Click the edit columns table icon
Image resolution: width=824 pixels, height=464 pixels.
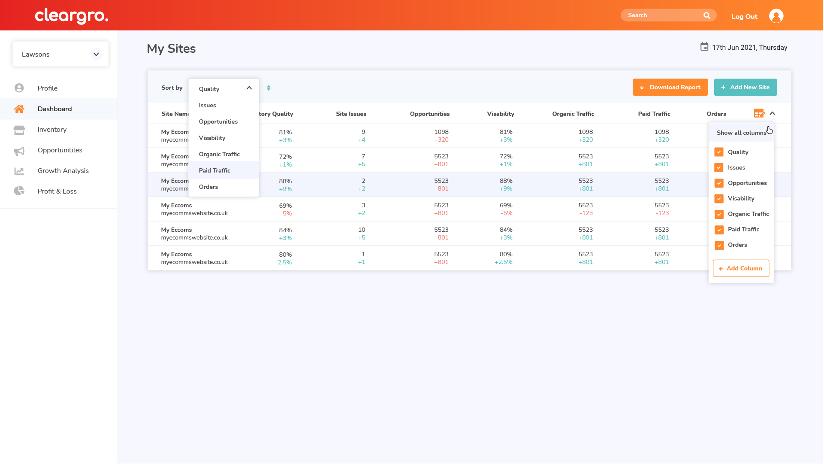coord(759,114)
